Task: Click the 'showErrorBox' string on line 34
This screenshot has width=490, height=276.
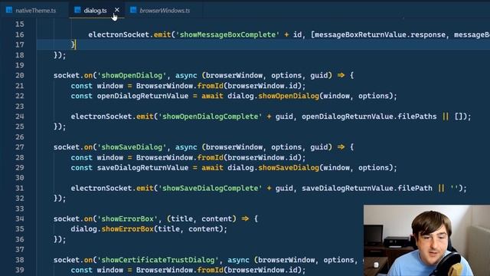Action: click(x=128, y=219)
